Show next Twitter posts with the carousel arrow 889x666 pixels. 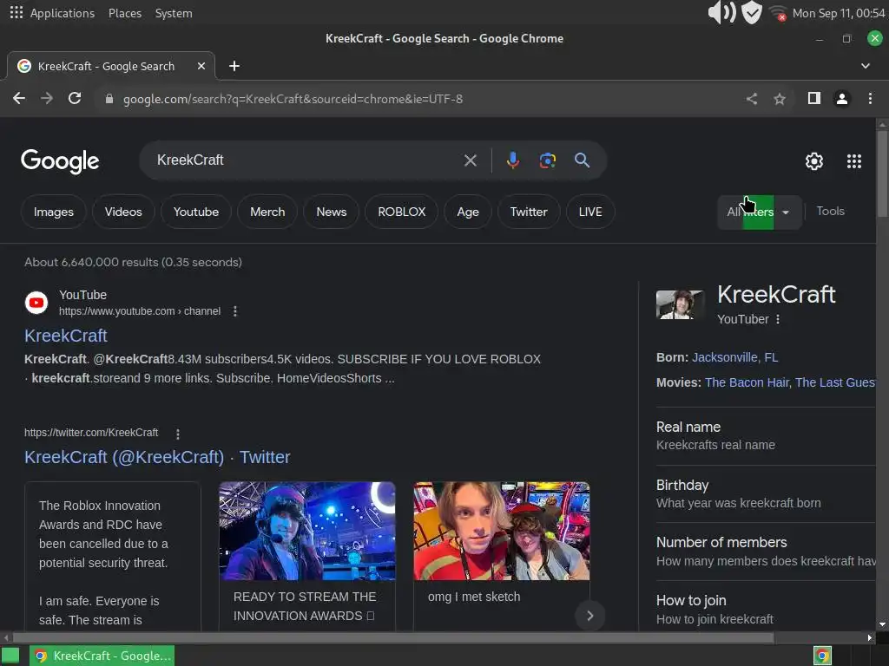pyautogui.click(x=589, y=616)
